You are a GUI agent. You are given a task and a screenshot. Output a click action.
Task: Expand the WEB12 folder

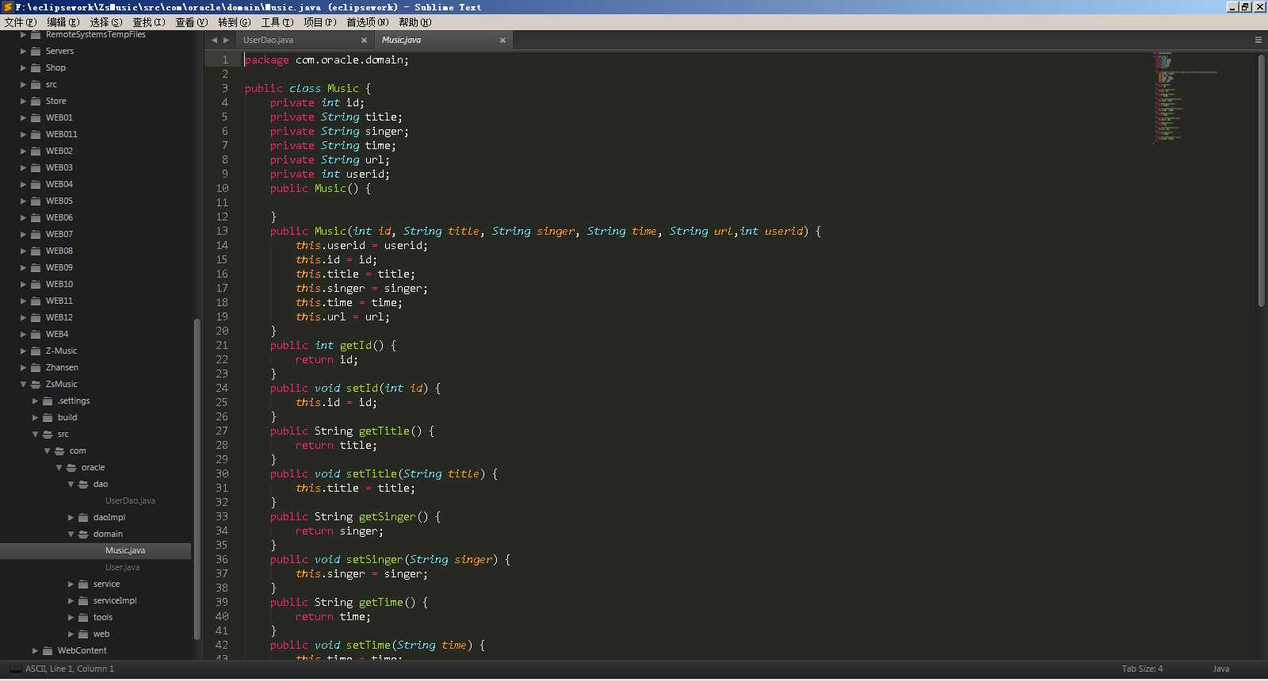click(24, 317)
